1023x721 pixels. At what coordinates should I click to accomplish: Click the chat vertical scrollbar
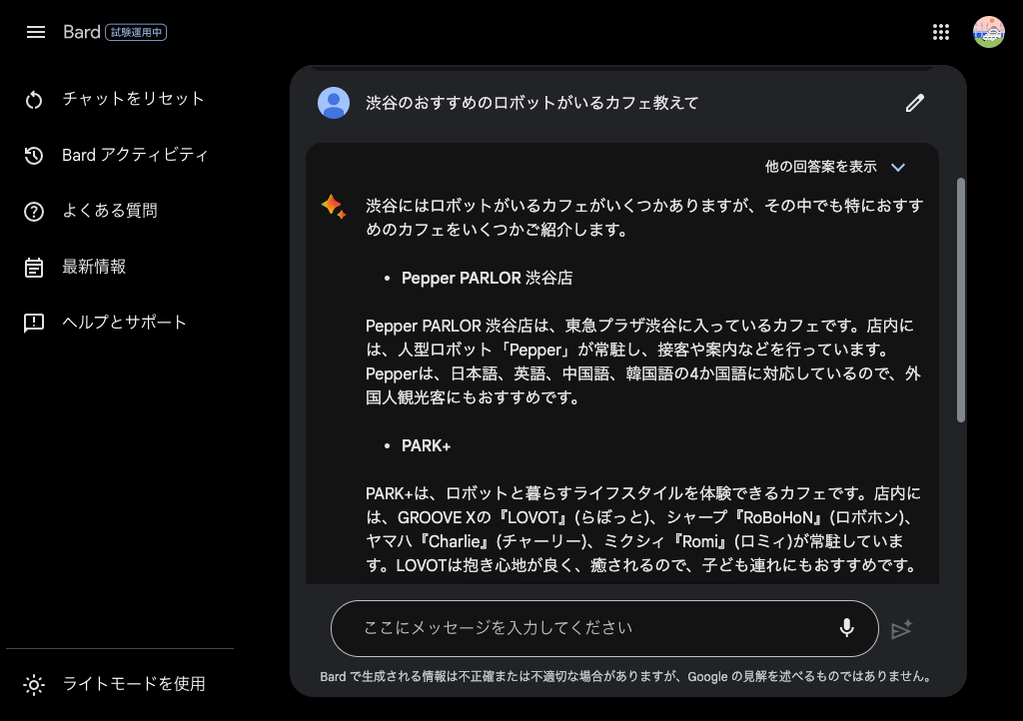[x=961, y=300]
